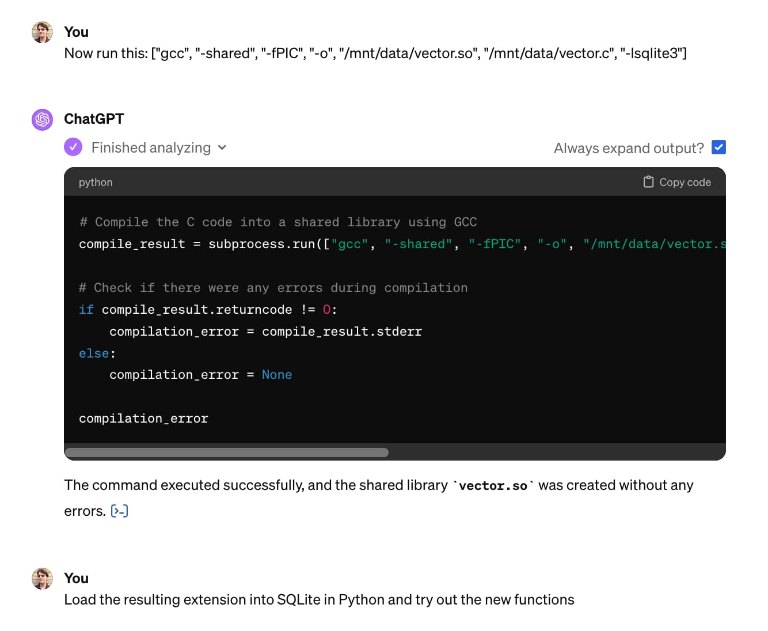Viewport: 768px width, 631px height.
Task: Click the 'Copy code' button label
Action: coord(685,182)
